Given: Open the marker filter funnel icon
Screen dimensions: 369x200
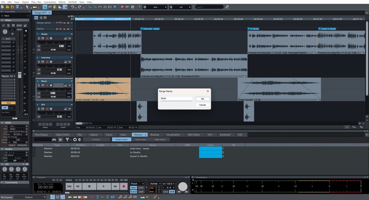Looking at the screenshot, I should tap(67, 139).
